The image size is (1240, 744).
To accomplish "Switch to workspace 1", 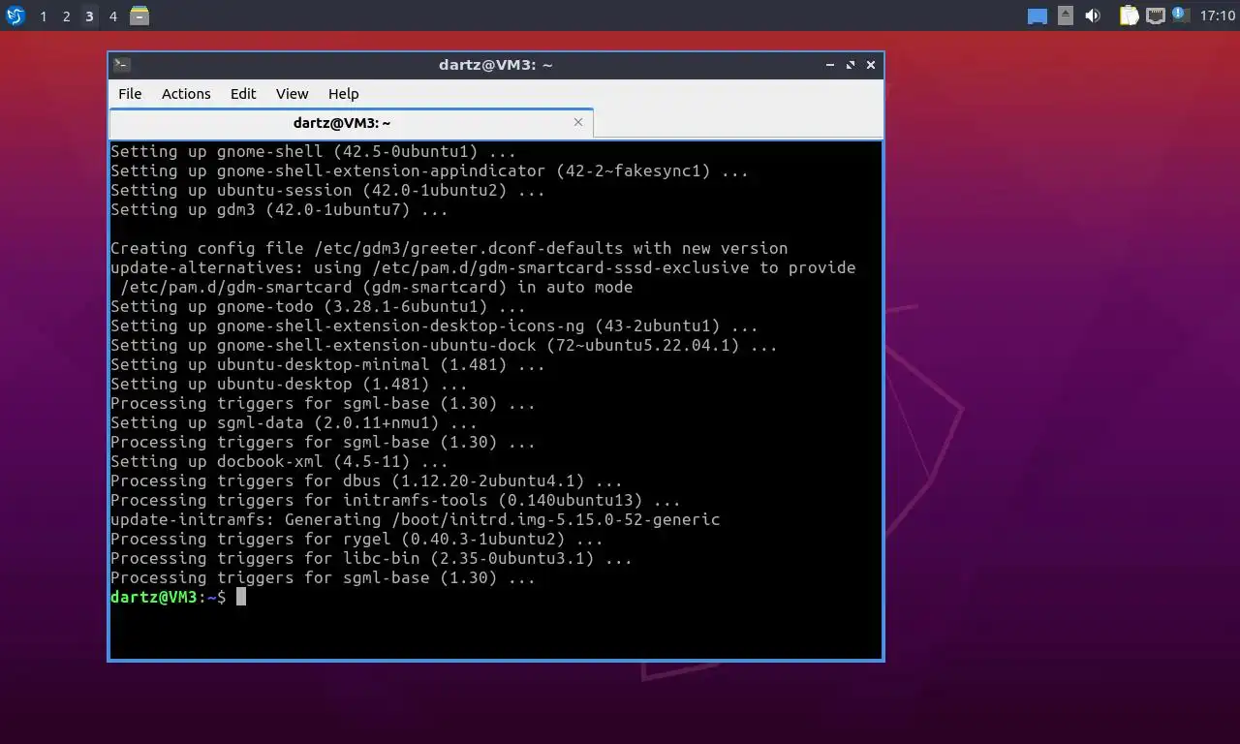I will coord(43,16).
